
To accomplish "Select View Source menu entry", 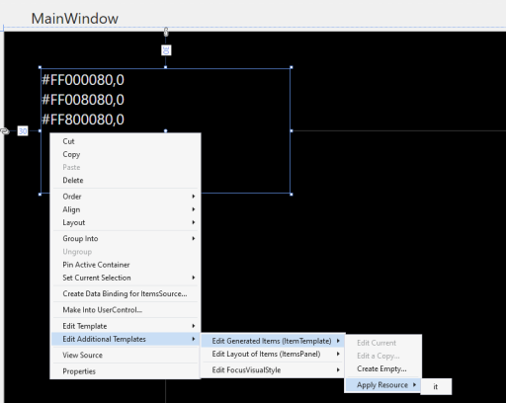I will [126, 356].
